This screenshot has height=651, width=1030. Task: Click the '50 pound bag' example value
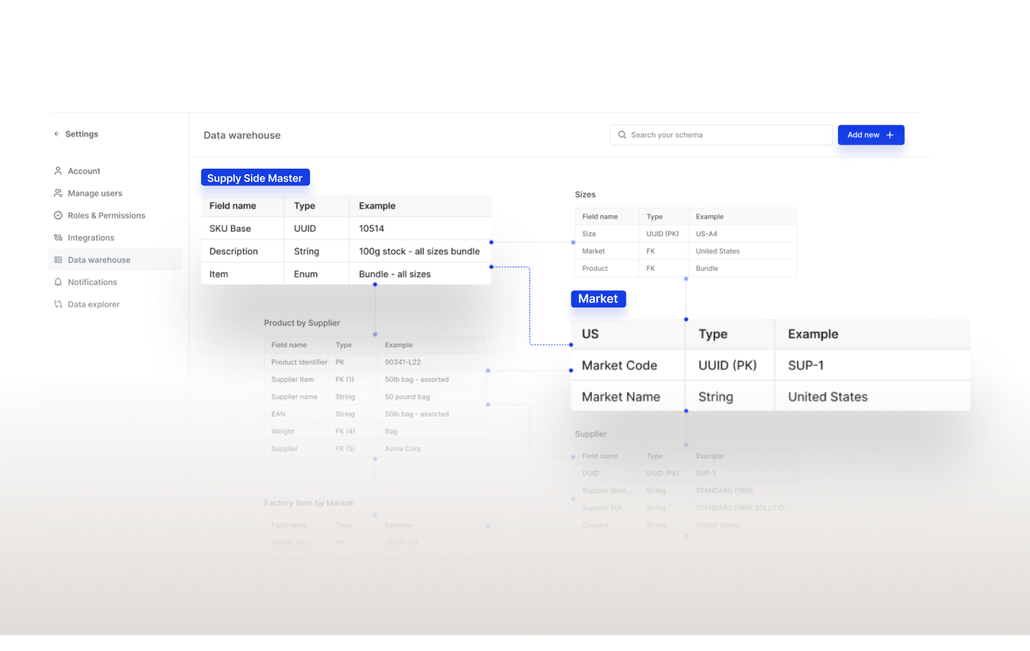407,397
